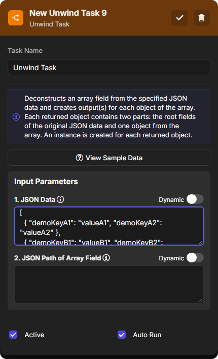Delete the task using trash icon
218x359 pixels.
[x=202, y=18]
